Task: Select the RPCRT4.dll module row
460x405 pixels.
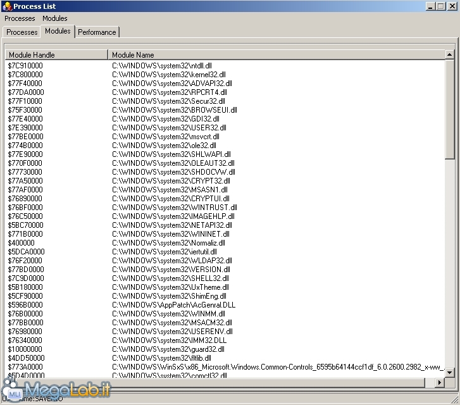Action: tap(225, 92)
